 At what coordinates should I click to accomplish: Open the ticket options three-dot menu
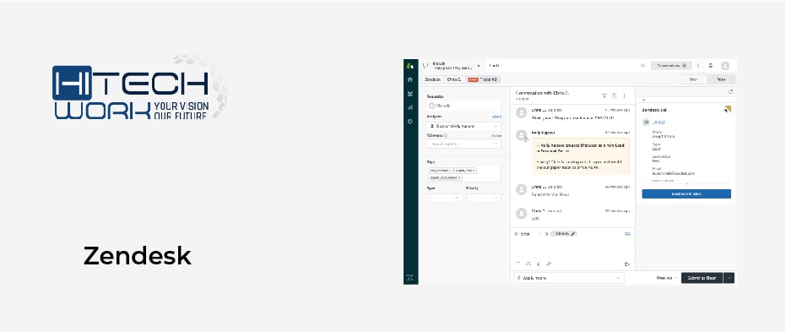(x=624, y=95)
